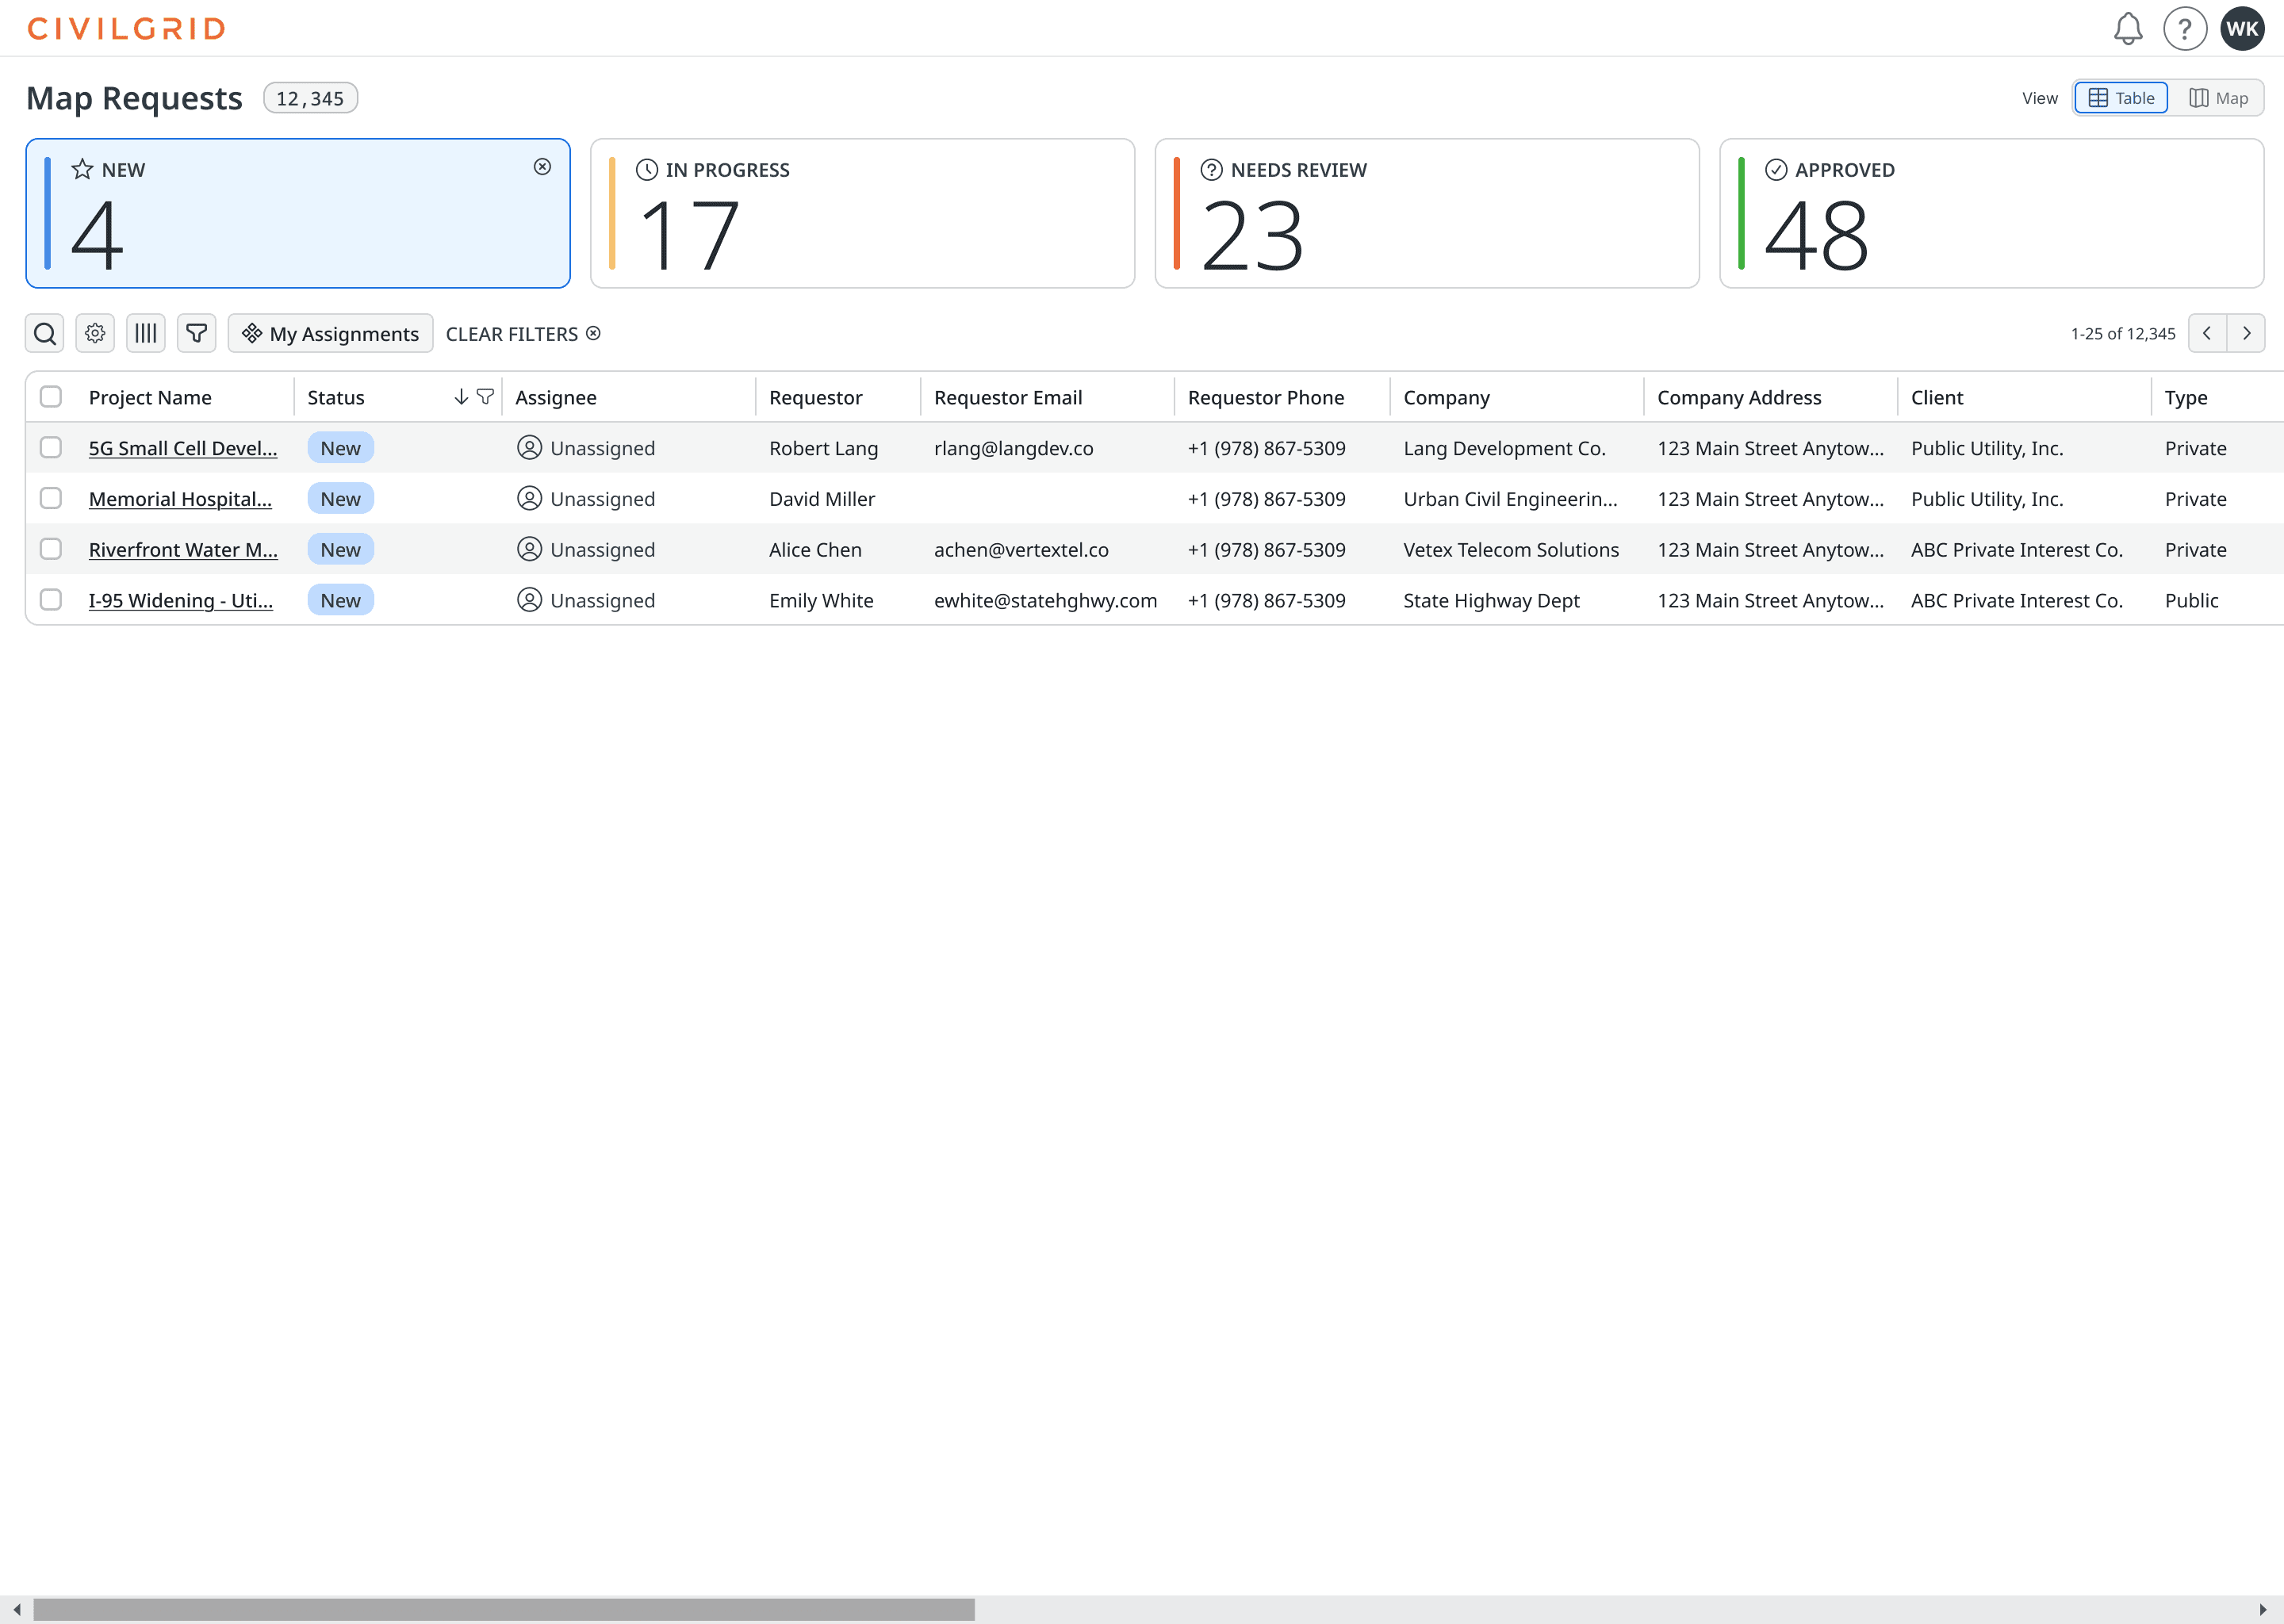Viewport: 2284px width, 1624px height.
Task: Check the 5G Small Cell row
Action: 51,448
